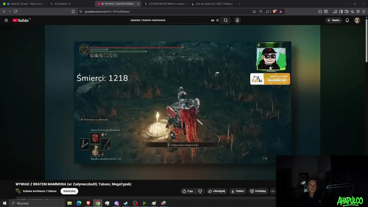Go forward with browser forward arrow

[x=10, y=11]
